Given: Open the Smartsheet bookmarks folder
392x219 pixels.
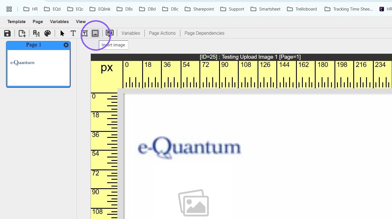Looking at the screenshot, I should 266,9.
